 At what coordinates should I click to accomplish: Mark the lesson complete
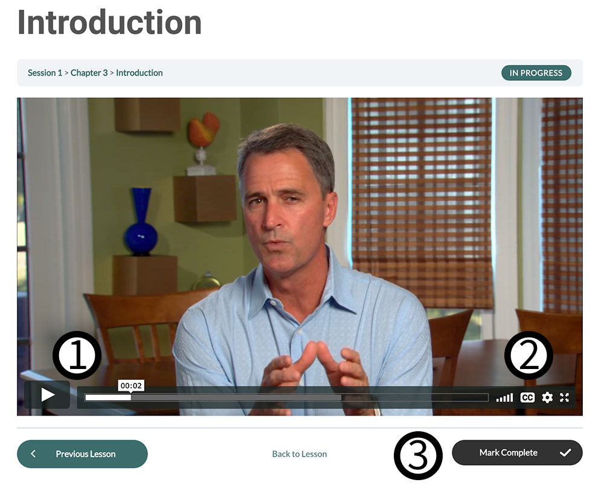[x=517, y=452]
